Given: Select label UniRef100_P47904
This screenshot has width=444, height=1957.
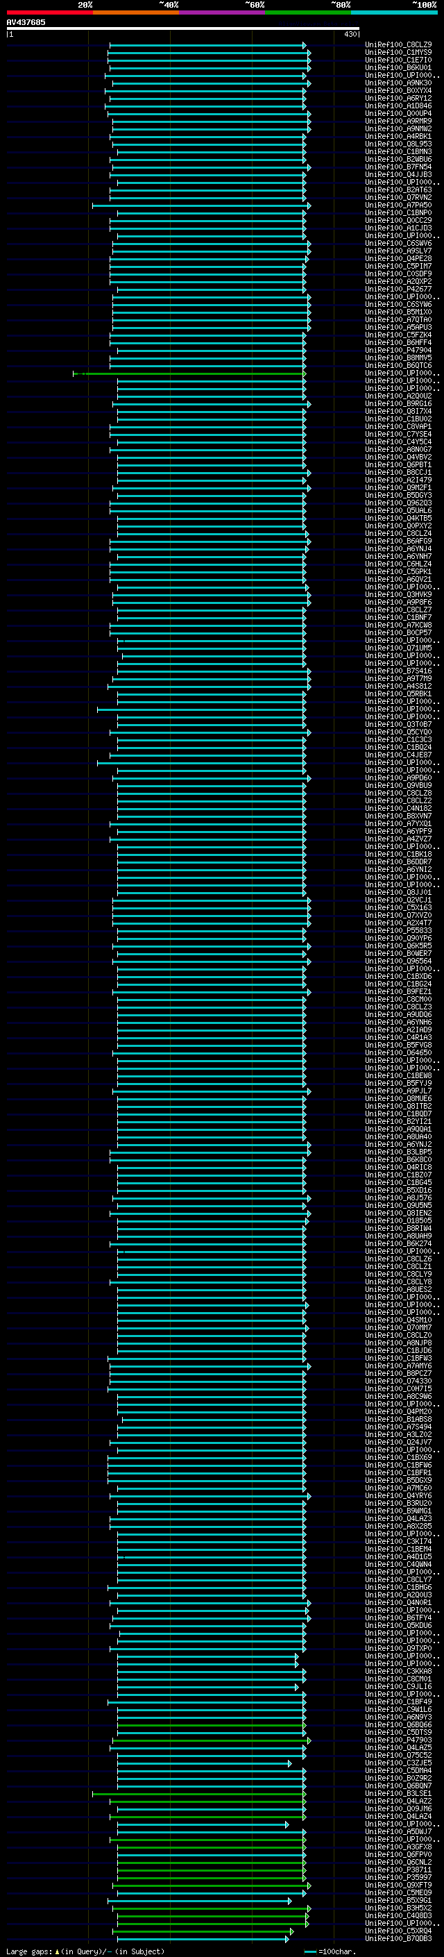Looking at the screenshot, I should click(x=398, y=350).
